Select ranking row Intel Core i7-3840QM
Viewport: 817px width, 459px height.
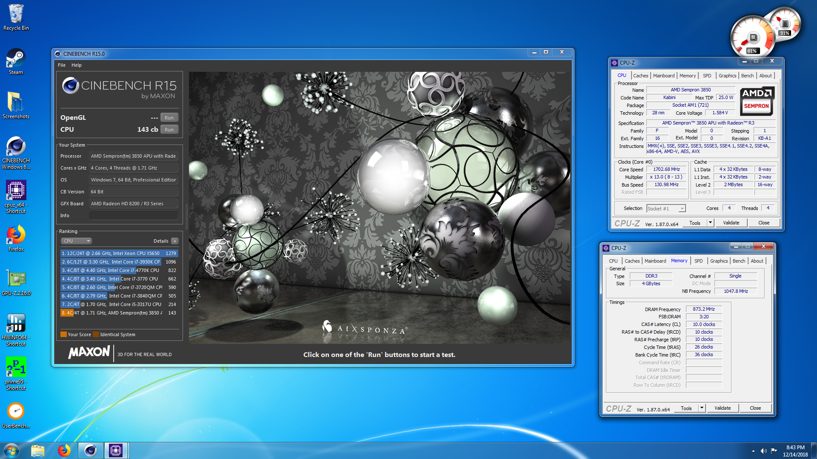pos(119,296)
